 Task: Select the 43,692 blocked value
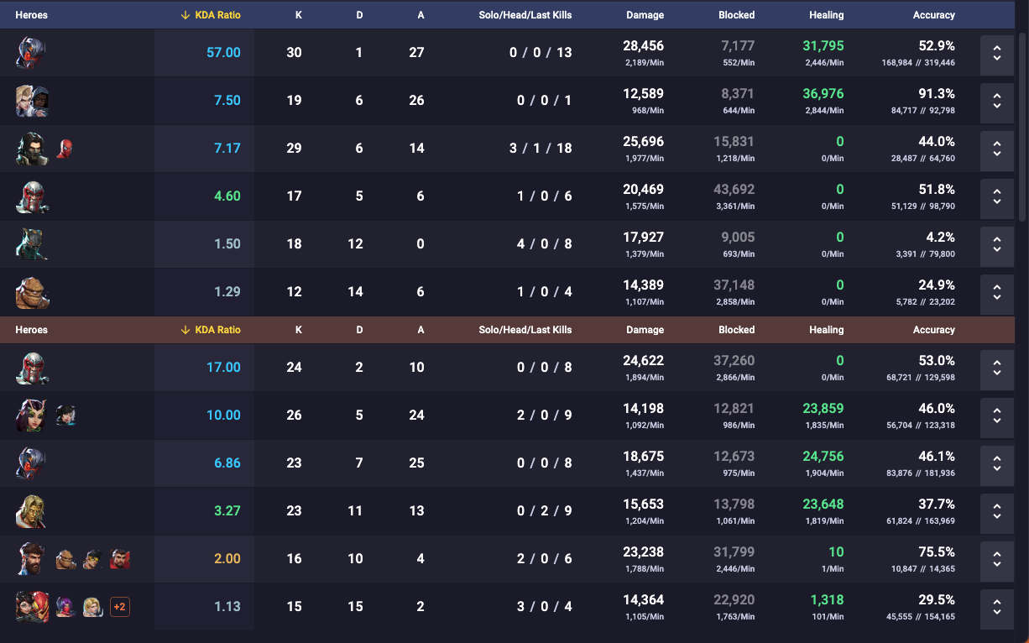tap(734, 190)
